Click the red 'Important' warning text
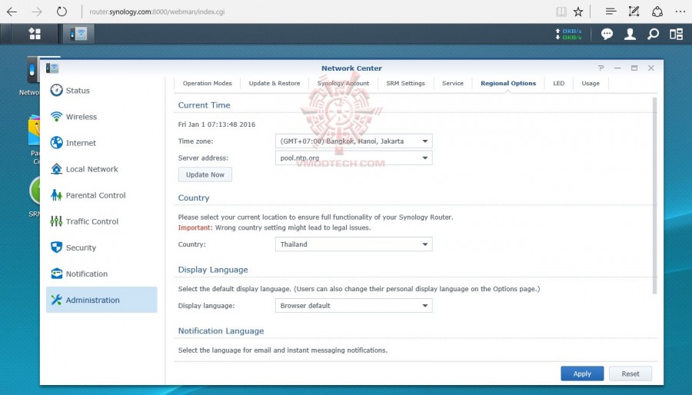692x395 pixels. pyautogui.click(x=195, y=228)
